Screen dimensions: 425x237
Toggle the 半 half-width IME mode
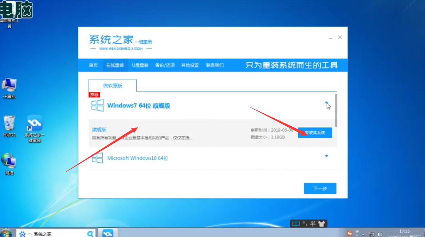click(313, 224)
